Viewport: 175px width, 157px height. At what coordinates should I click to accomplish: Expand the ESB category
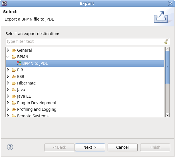(x=8, y=77)
